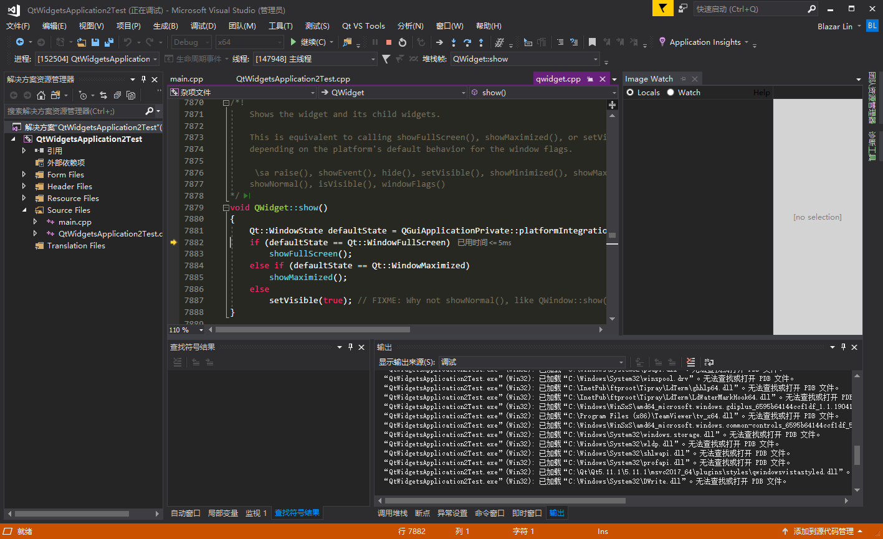
Task: Click 添加到源代码管理 in status bar
Action: click(x=823, y=532)
